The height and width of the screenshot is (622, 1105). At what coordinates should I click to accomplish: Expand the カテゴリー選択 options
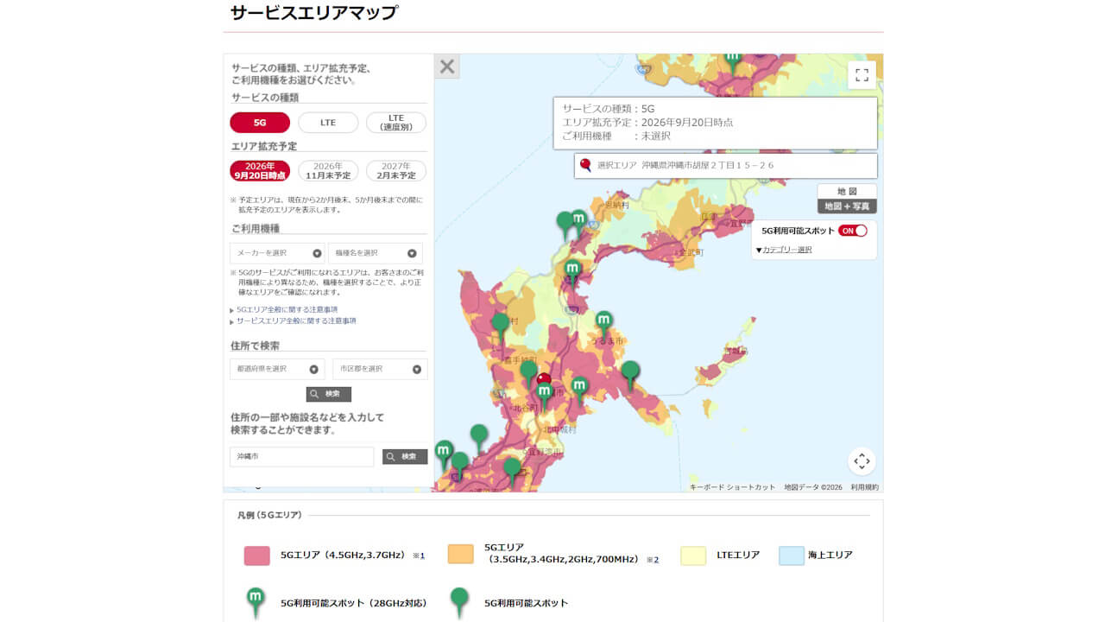[x=784, y=250]
